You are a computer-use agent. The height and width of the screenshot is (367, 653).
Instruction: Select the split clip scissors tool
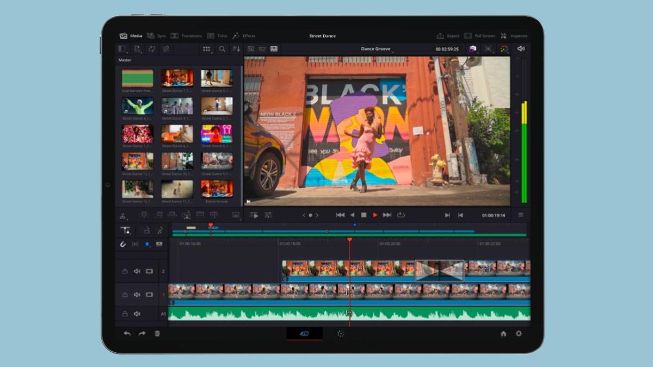[x=124, y=215]
